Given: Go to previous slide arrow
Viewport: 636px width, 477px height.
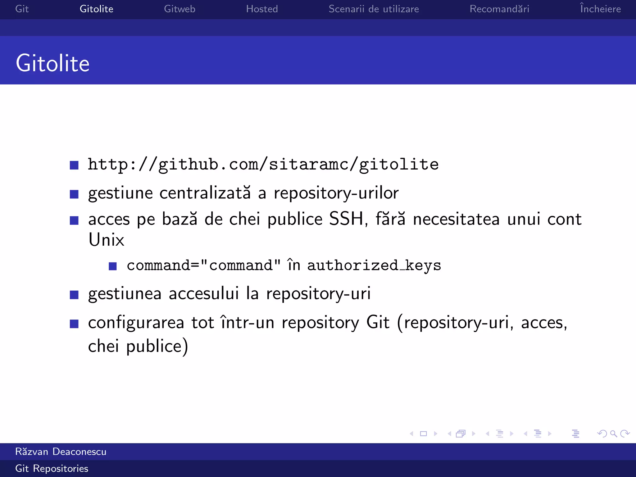Looking at the screenshot, I should point(411,434).
